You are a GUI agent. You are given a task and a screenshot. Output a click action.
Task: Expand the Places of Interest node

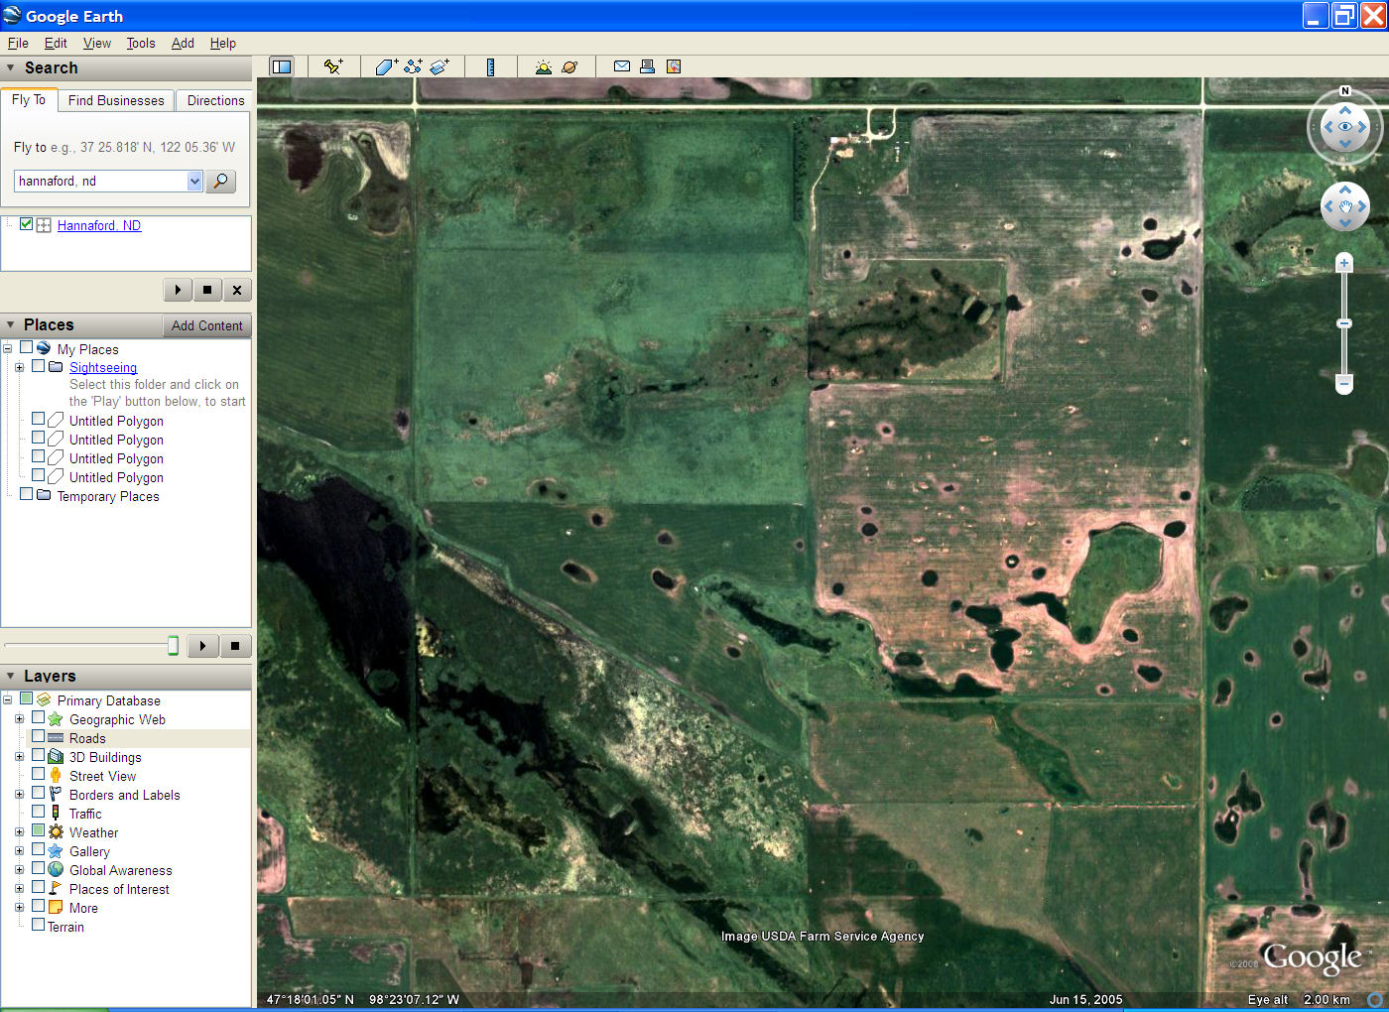pos(19,889)
